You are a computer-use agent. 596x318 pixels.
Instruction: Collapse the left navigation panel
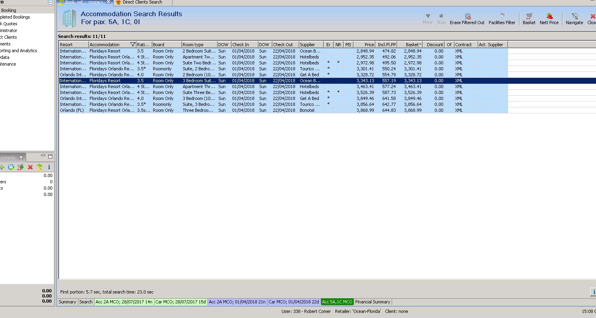coord(50,2)
